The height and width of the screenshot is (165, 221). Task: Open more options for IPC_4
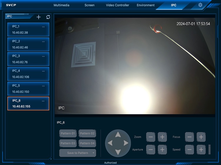[43, 71]
